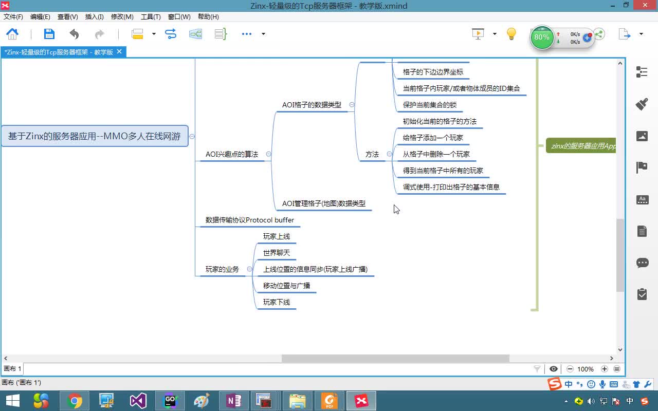This screenshot has height=411, width=658.
Task: Open the Comments panel in the sidebar
Action: 642,263
